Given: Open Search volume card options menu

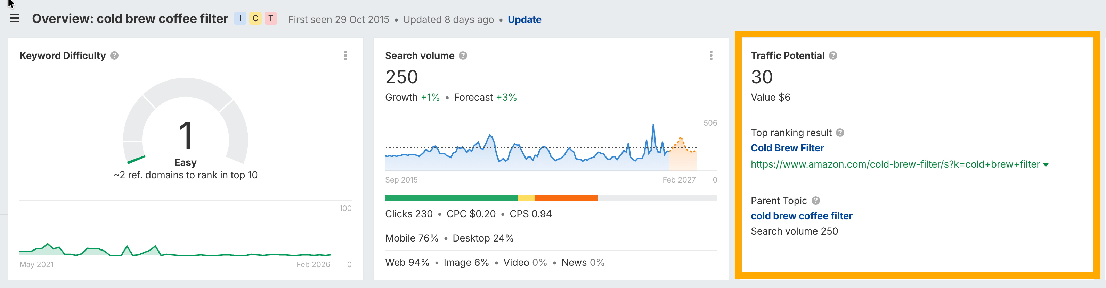Looking at the screenshot, I should 711,56.
